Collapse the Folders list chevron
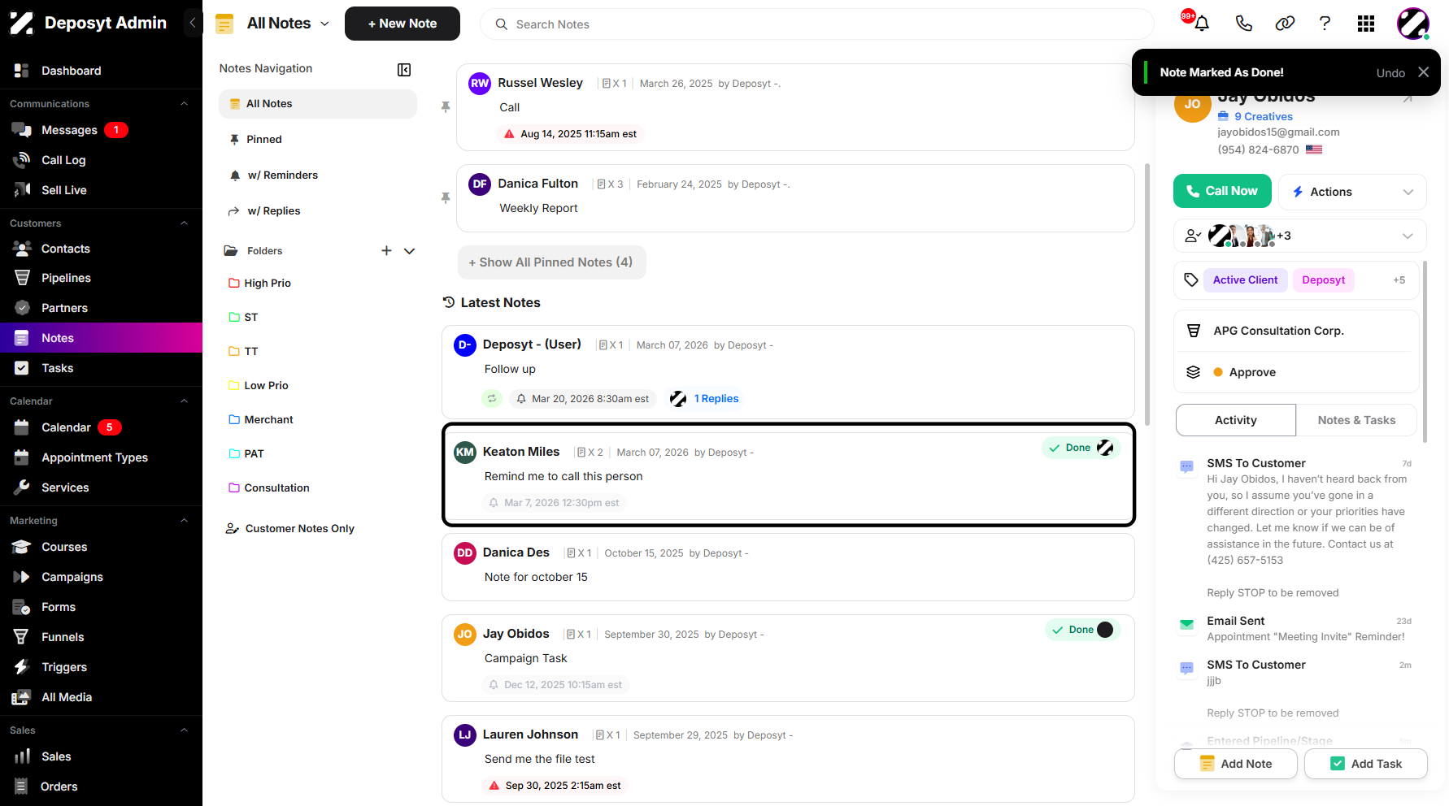The height and width of the screenshot is (806, 1449). pos(410,251)
